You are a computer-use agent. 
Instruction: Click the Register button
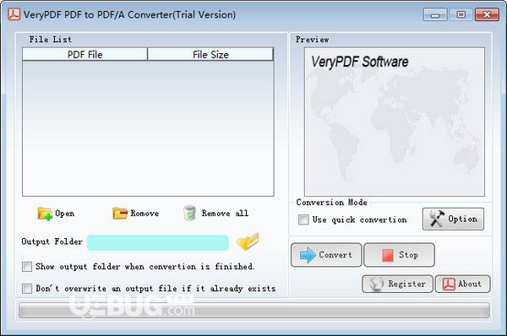(397, 284)
